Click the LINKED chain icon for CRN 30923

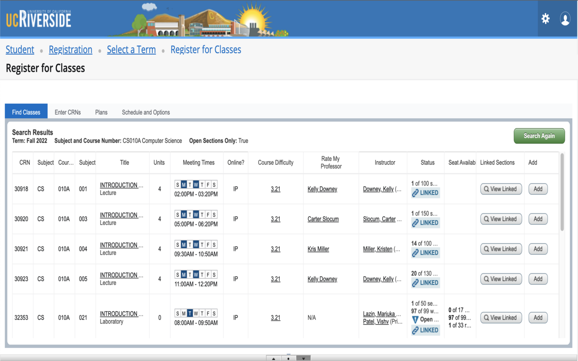[x=415, y=283]
